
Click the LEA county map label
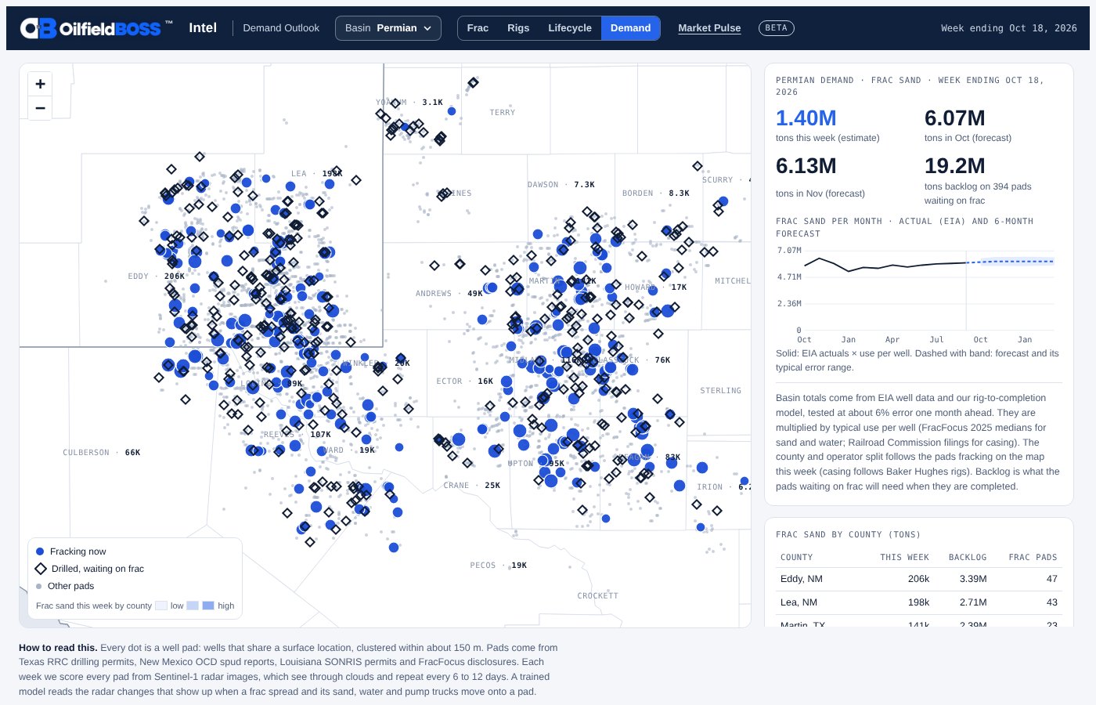[x=317, y=174]
